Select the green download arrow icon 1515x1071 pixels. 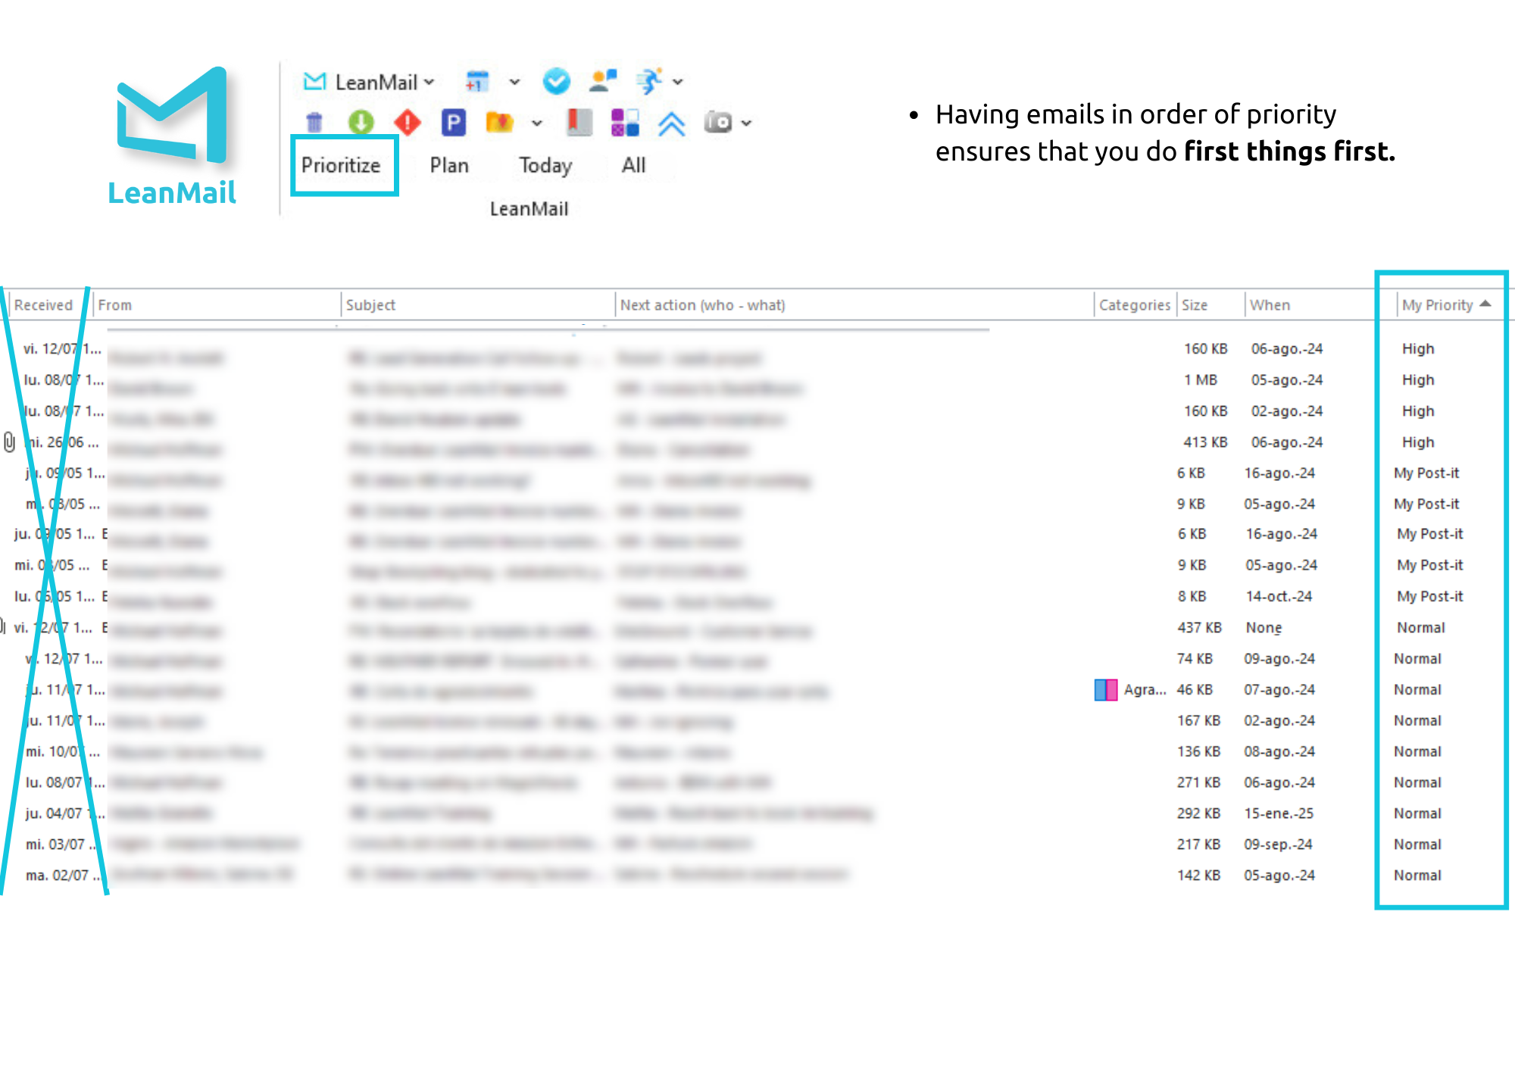pos(361,122)
